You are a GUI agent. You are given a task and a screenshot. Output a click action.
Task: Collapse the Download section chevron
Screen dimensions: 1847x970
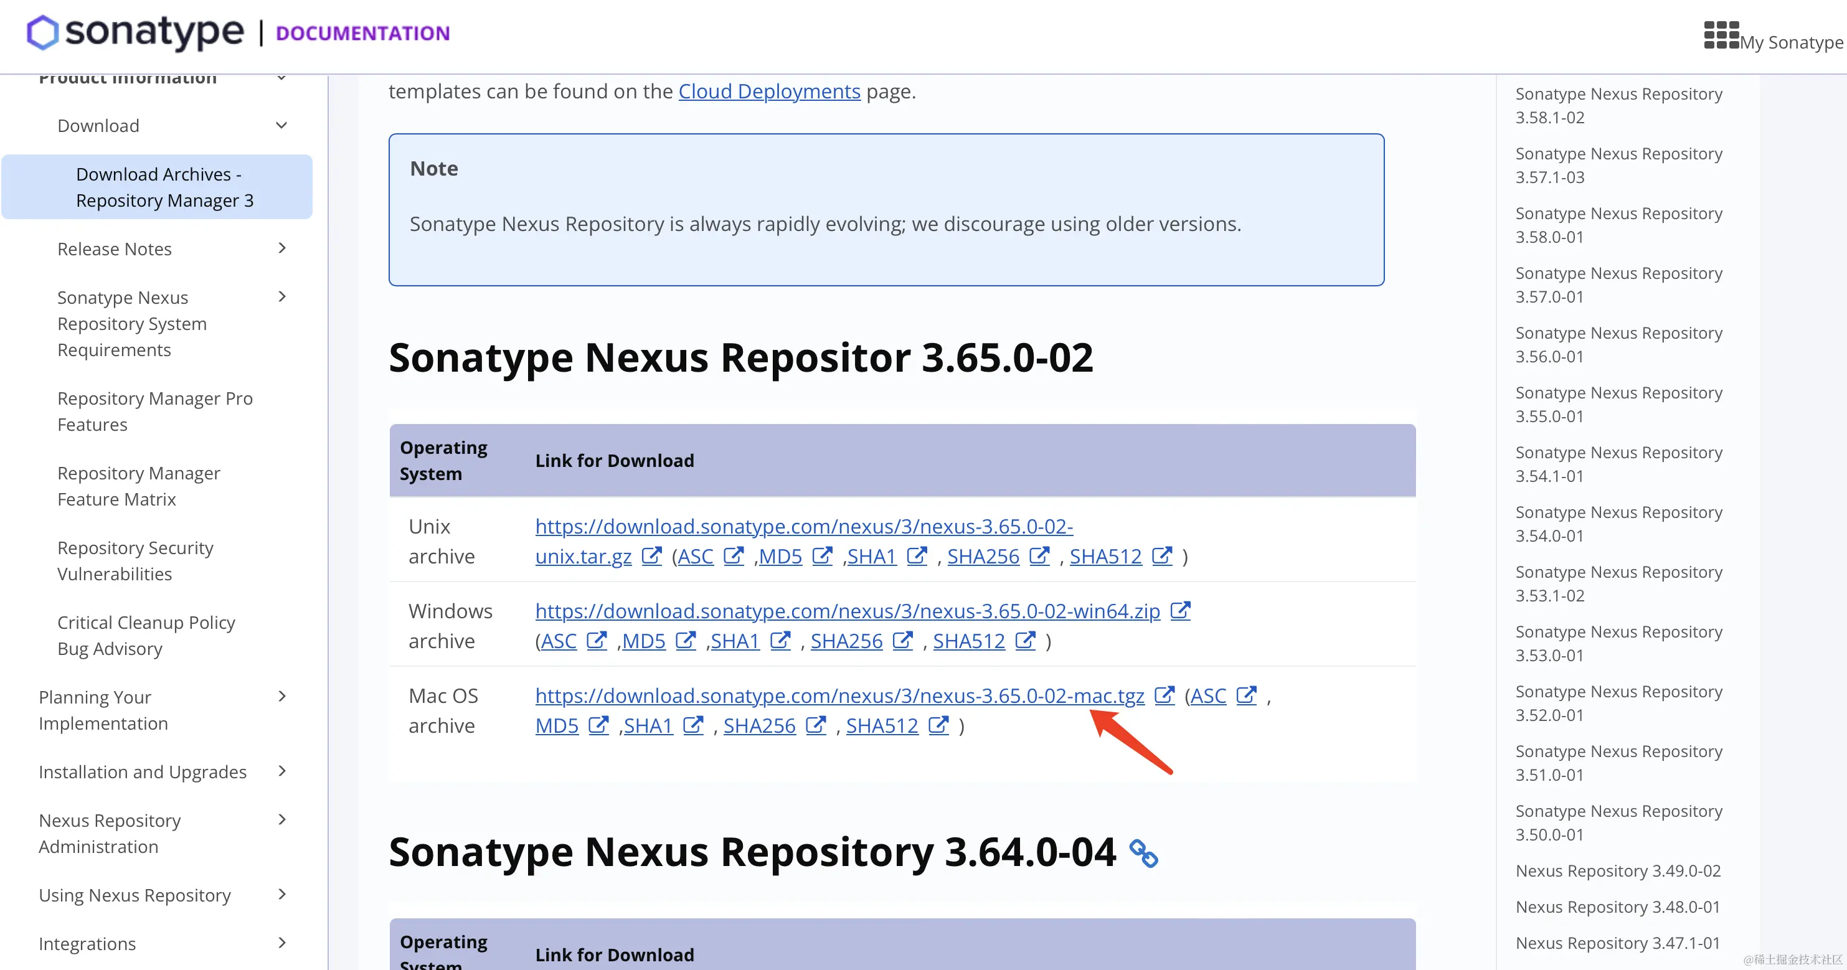click(281, 126)
